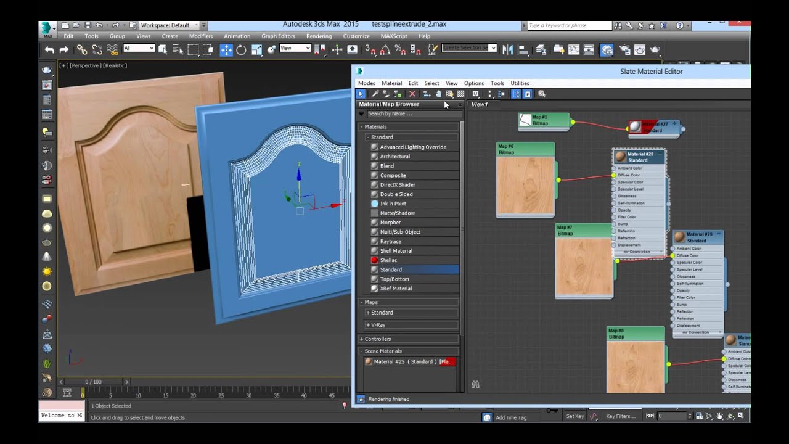Click the Undo arrow in main toolbar
The image size is (789, 444).
pyautogui.click(x=49, y=50)
